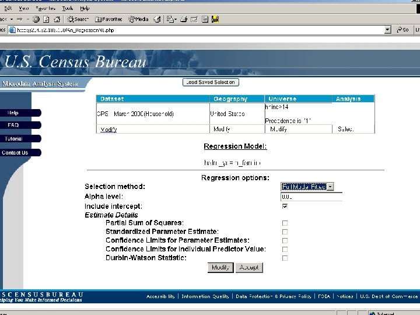Image resolution: width=420 pixels, height=315 pixels.
Task: Open the Selection method dropdown
Action: pyautogui.click(x=307, y=187)
